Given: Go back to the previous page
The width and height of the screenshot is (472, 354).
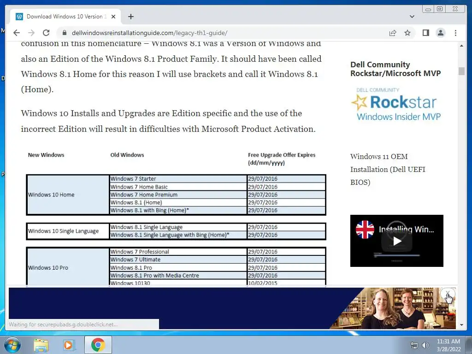Looking at the screenshot, I should [17, 33].
